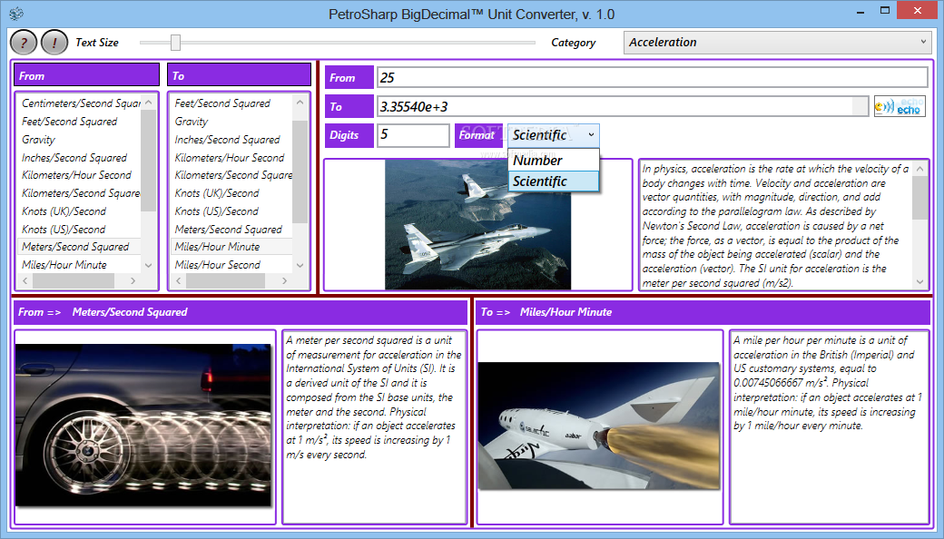Viewport: 944px width, 539px height.
Task: Click the acceleration physics description text
Action: 776,226
